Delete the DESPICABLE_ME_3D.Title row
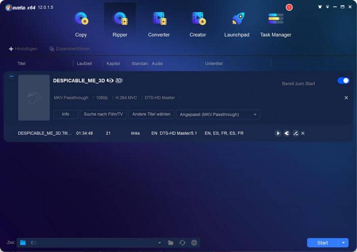The width and height of the screenshot is (357, 252). pyautogui.click(x=303, y=133)
